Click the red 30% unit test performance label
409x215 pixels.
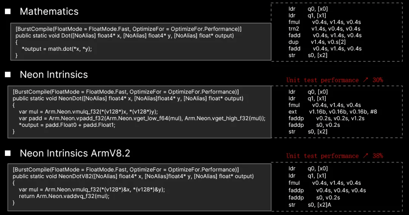click(x=334, y=80)
